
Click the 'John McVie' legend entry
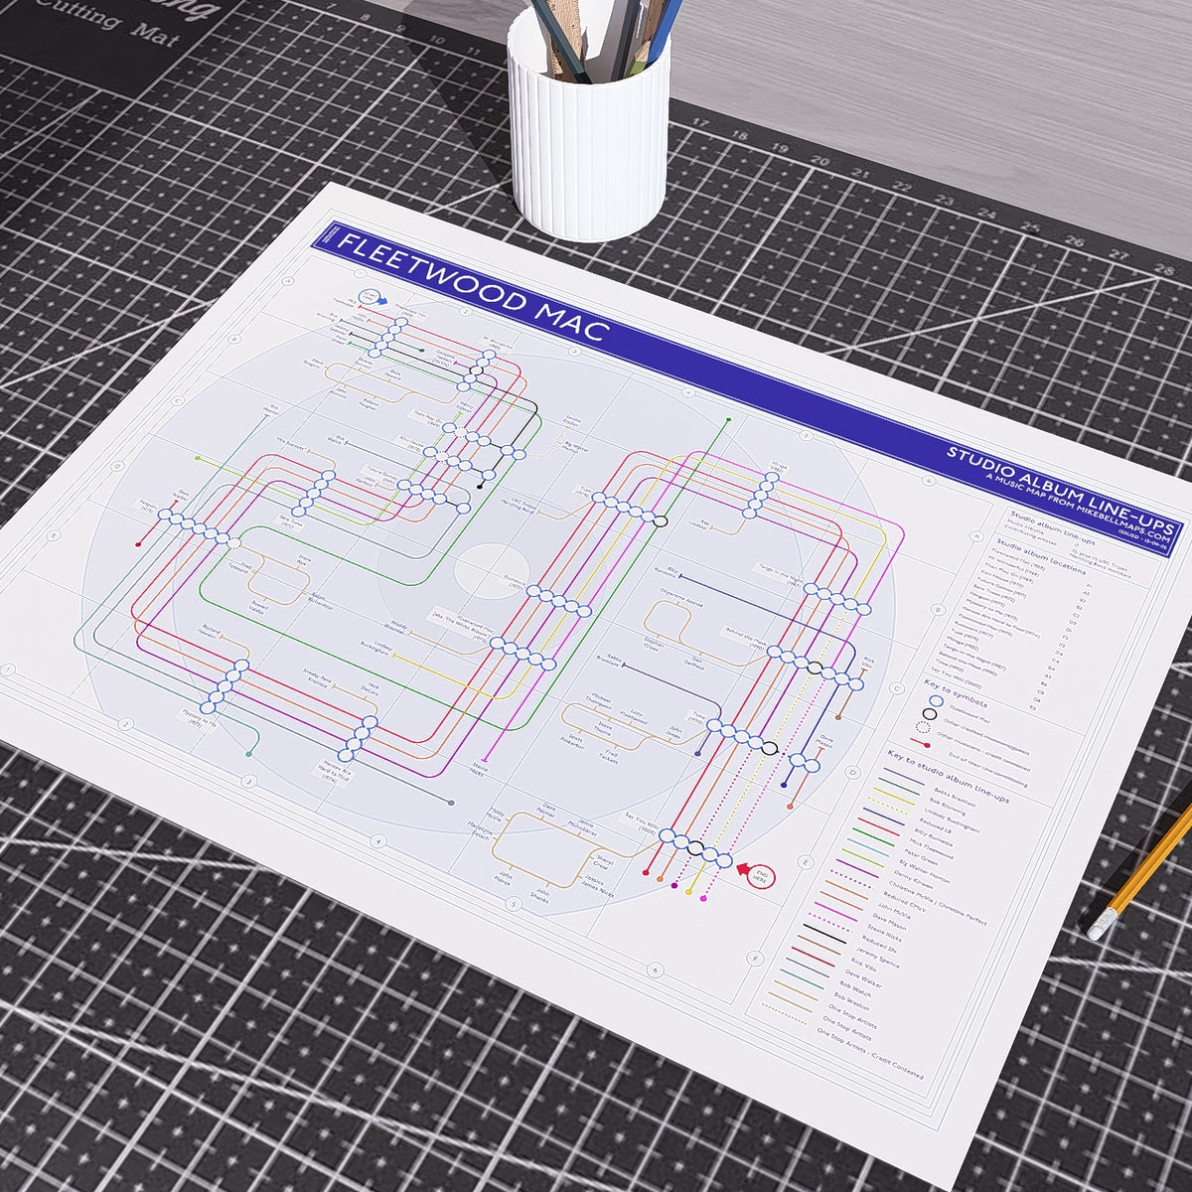pos(894,911)
